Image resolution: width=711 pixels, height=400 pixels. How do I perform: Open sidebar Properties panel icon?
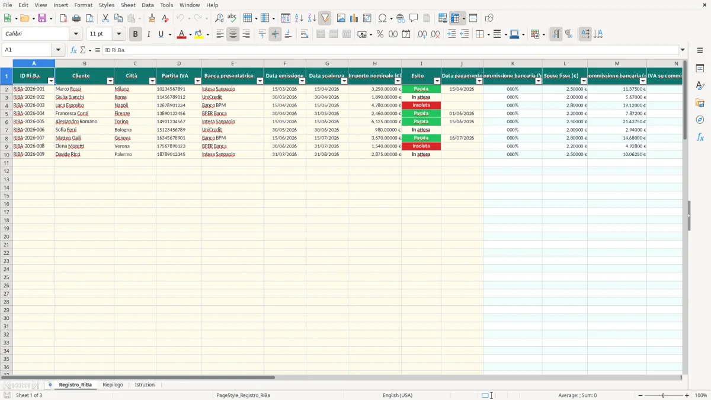(x=700, y=68)
